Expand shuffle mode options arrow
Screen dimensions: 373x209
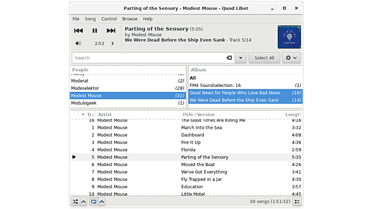pos(83,202)
